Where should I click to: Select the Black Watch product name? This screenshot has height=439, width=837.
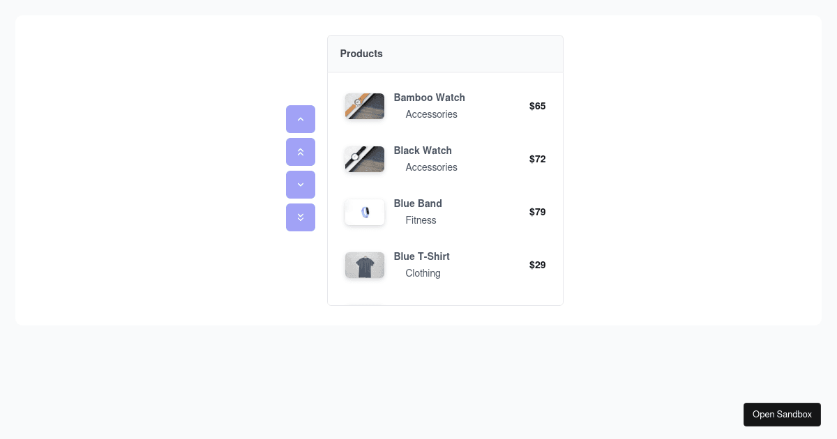(x=423, y=151)
